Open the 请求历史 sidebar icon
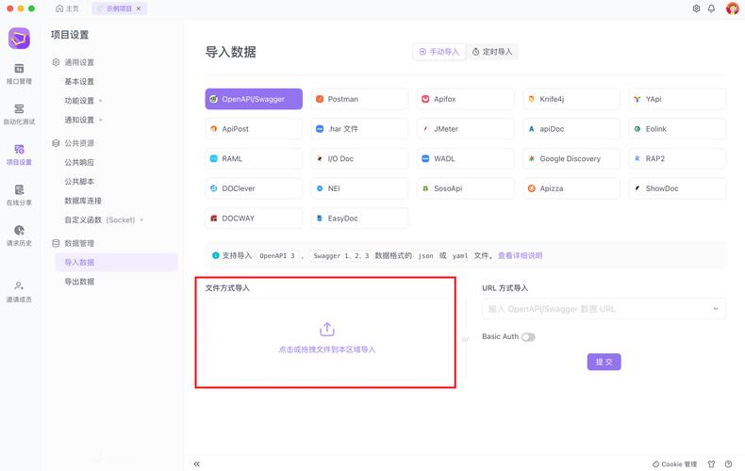Viewport: 745px width, 471px height. [19, 235]
